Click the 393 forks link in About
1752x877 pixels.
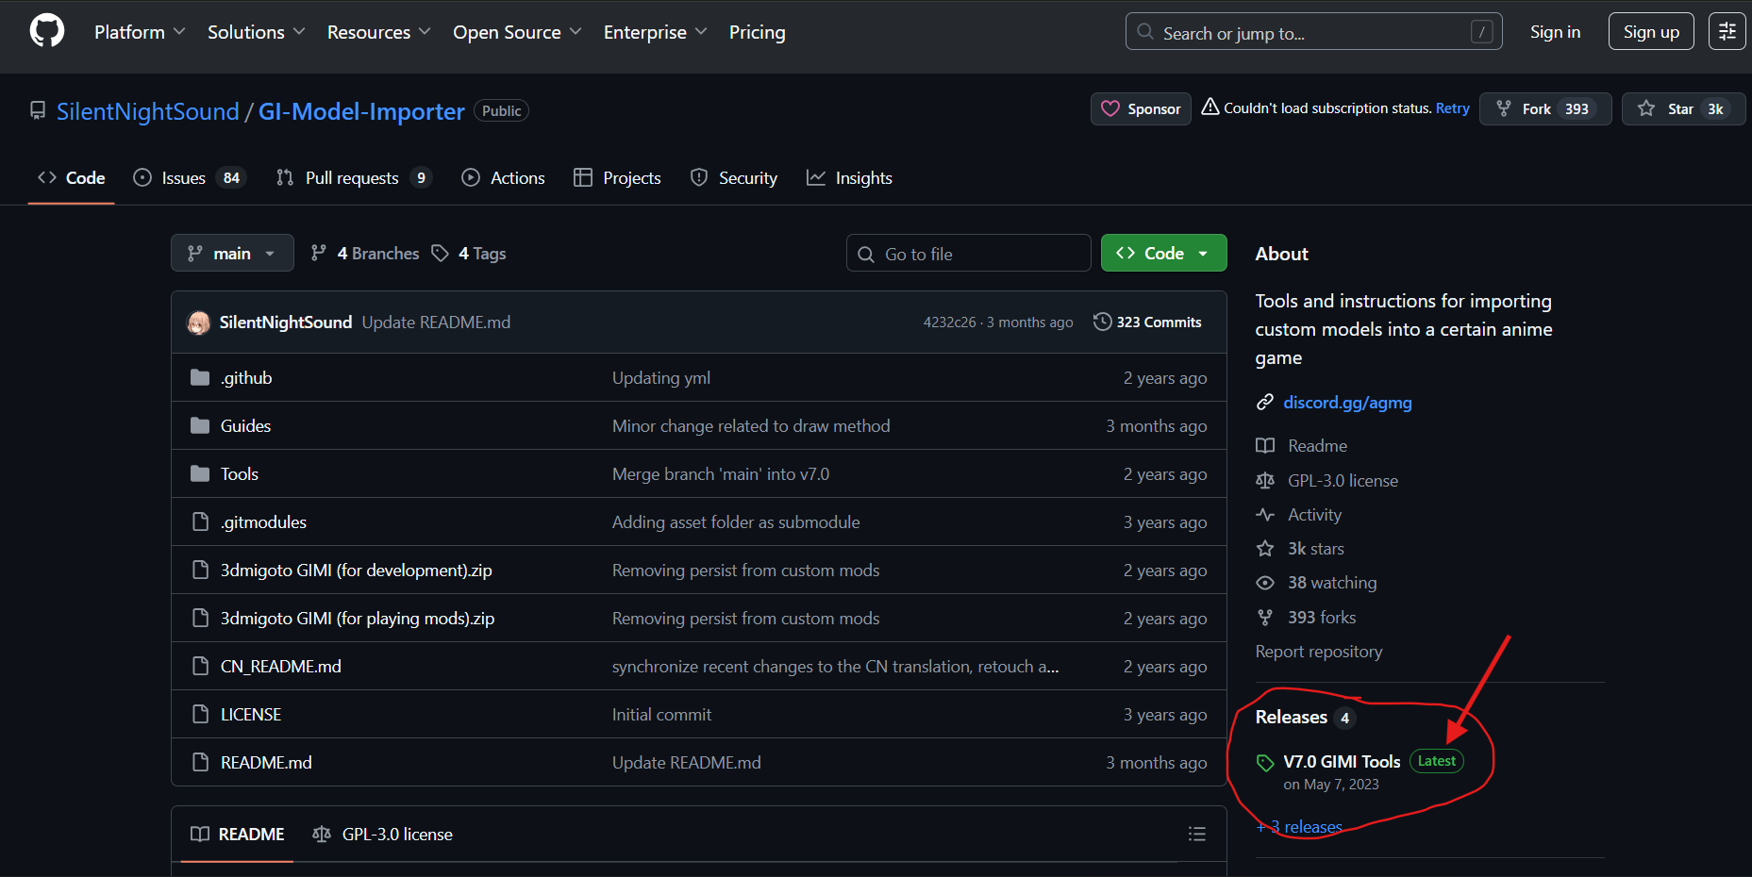1322,618
